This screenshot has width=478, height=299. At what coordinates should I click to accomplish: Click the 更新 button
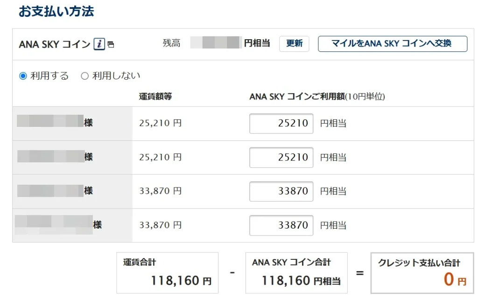click(294, 43)
